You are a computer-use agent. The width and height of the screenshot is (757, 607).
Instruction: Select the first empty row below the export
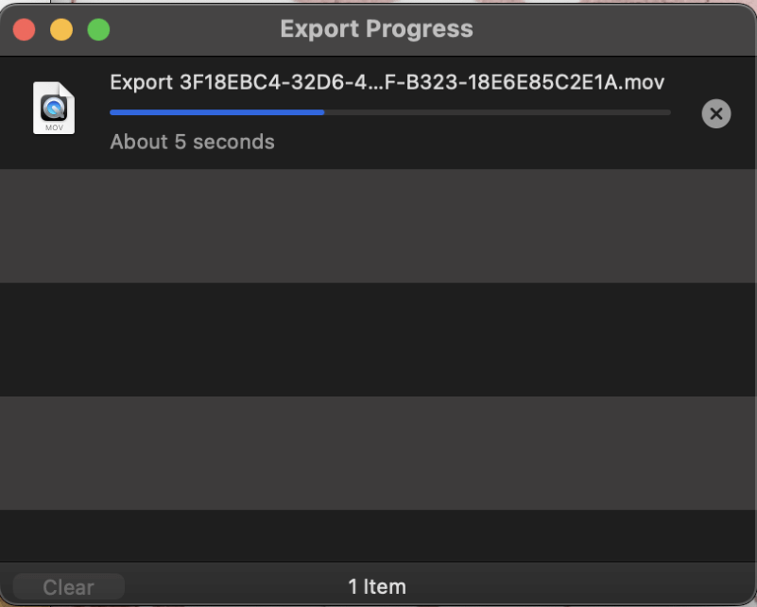click(378, 226)
